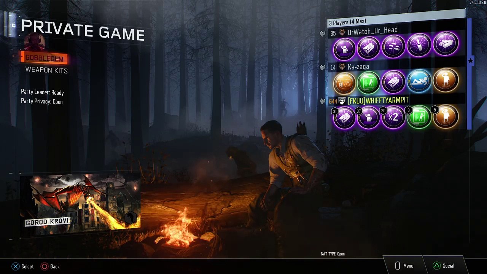Click Ka-zega's rank emblem icon

pyautogui.click(x=342, y=67)
